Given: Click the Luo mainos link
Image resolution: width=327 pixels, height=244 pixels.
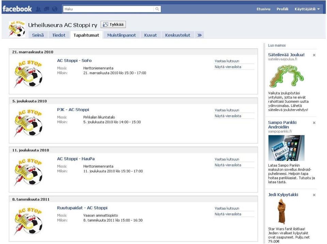Looking at the screenshot, I should (x=277, y=45).
